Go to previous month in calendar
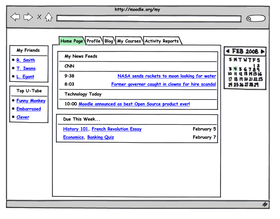Viewport: 280px width, 219px height. pyautogui.click(x=228, y=51)
